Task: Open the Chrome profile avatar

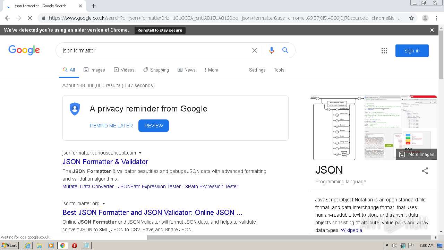Action: click(425, 18)
